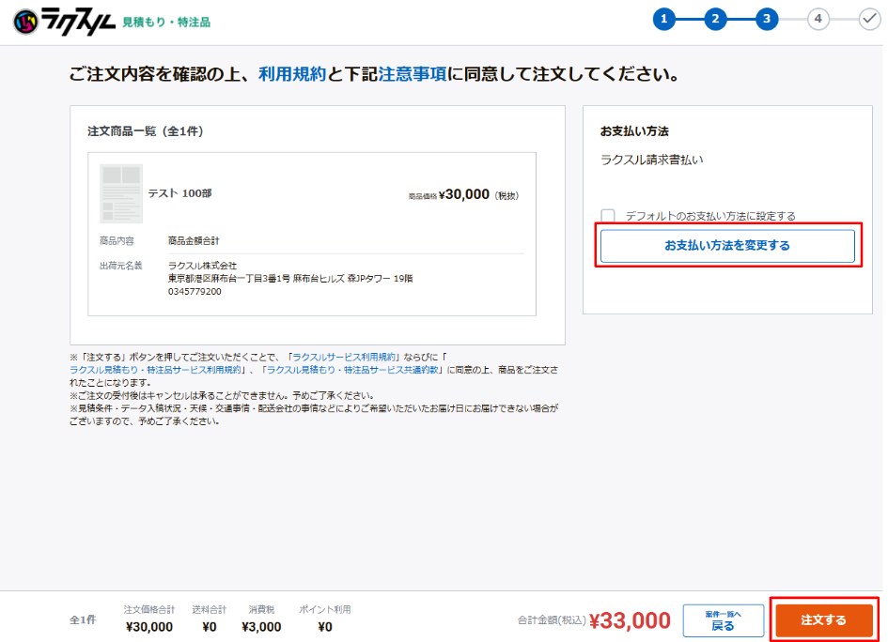Select step 2 in progress indicator
Image resolution: width=888 pixels, height=642 pixels.
[x=715, y=19]
